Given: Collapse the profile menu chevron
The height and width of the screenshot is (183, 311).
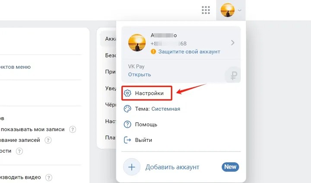Looking at the screenshot, I should (240, 10).
